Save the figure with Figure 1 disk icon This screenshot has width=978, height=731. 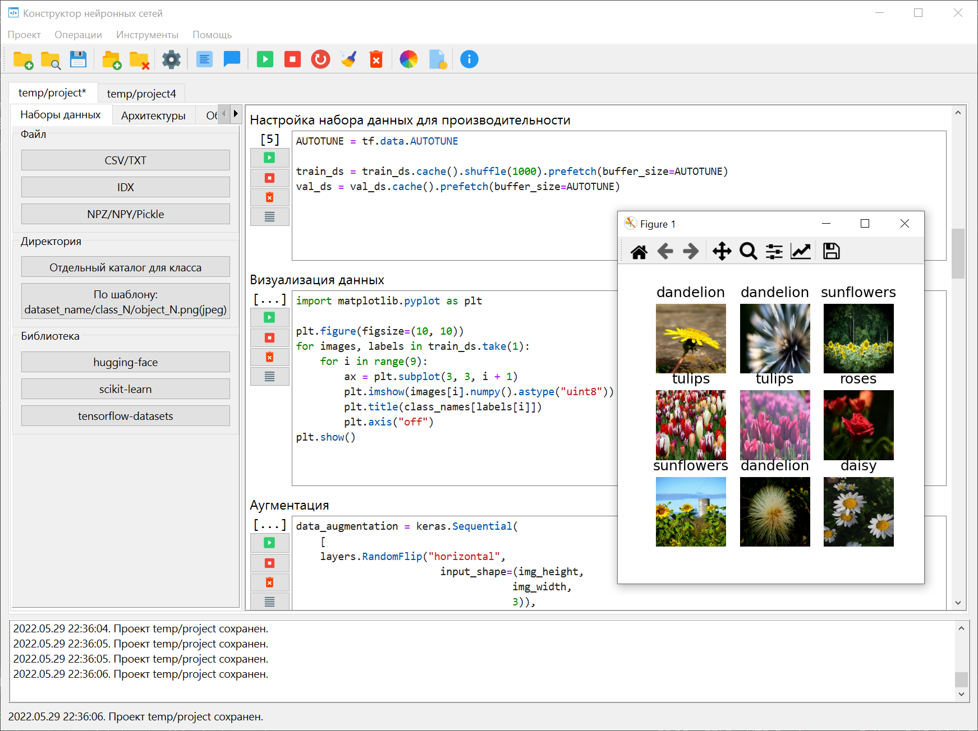[x=832, y=252]
